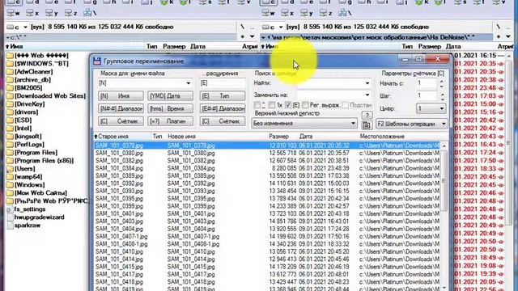The height and width of the screenshot is (291, 518).
Task: Open F2 Шаблоны операции dropdown
Action: [x=412, y=124]
